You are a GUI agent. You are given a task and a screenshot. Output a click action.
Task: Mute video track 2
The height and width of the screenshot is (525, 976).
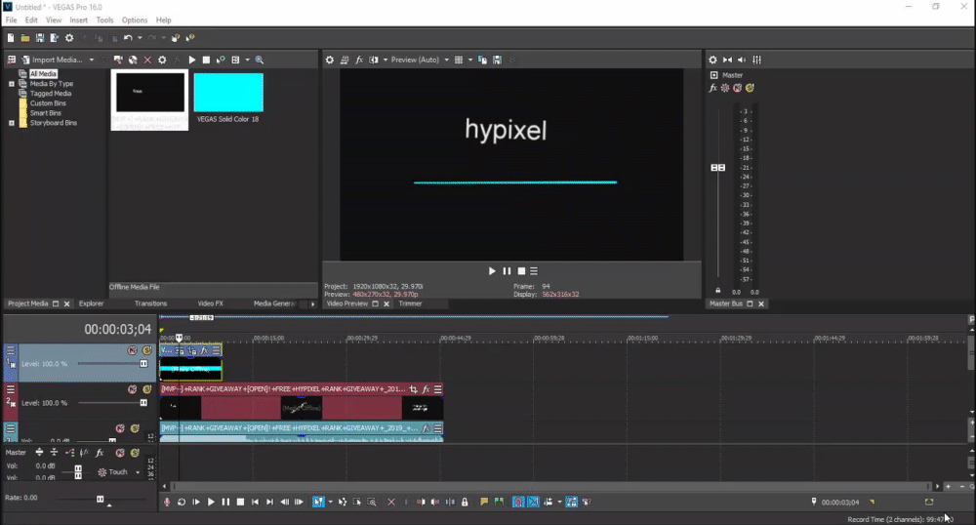[x=133, y=389]
